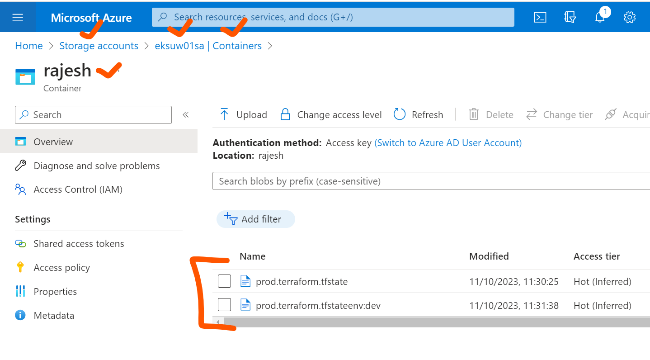This screenshot has height=360, width=650.
Task: Open Access Control (IAM) menu item
Action: coord(78,189)
